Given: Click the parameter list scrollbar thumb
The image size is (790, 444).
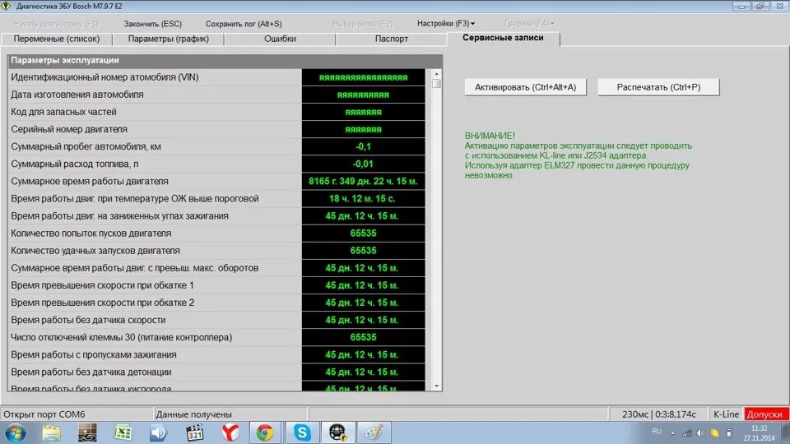Looking at the screenshot, I should 436,84.
